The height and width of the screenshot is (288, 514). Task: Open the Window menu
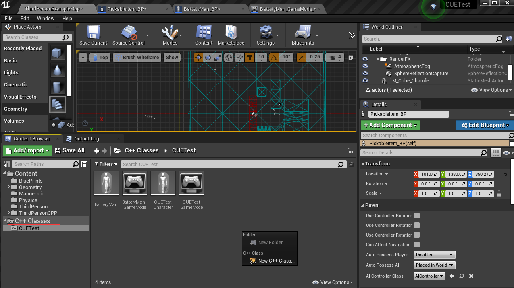(x=46, y=18)
